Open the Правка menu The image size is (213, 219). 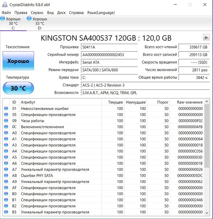(21, 13)
